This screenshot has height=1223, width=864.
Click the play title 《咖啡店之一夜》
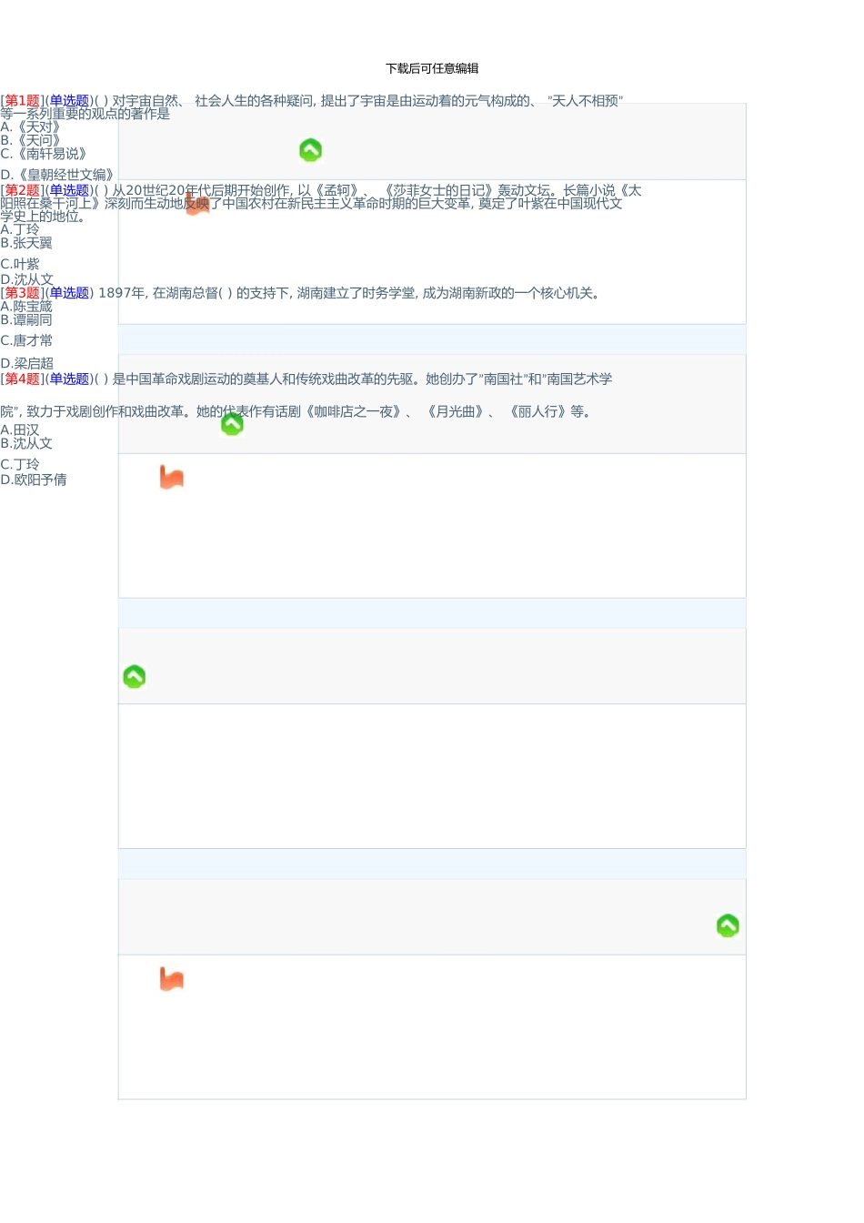click(x=353, y=412)
